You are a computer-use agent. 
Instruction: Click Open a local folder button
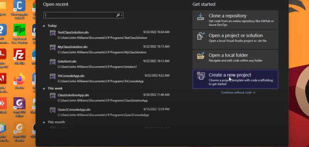tap(235, 59)
